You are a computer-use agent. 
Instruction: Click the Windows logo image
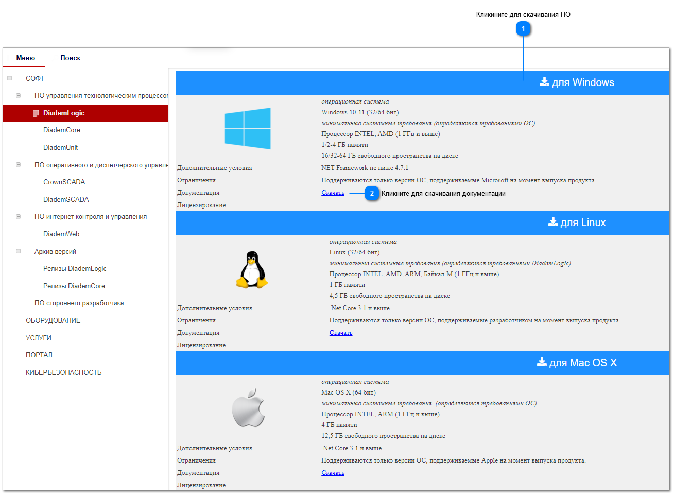pos(248,128)
